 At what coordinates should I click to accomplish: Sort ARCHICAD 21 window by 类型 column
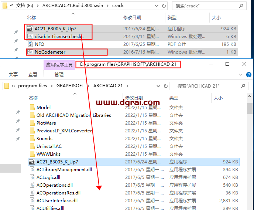[174, 98]
